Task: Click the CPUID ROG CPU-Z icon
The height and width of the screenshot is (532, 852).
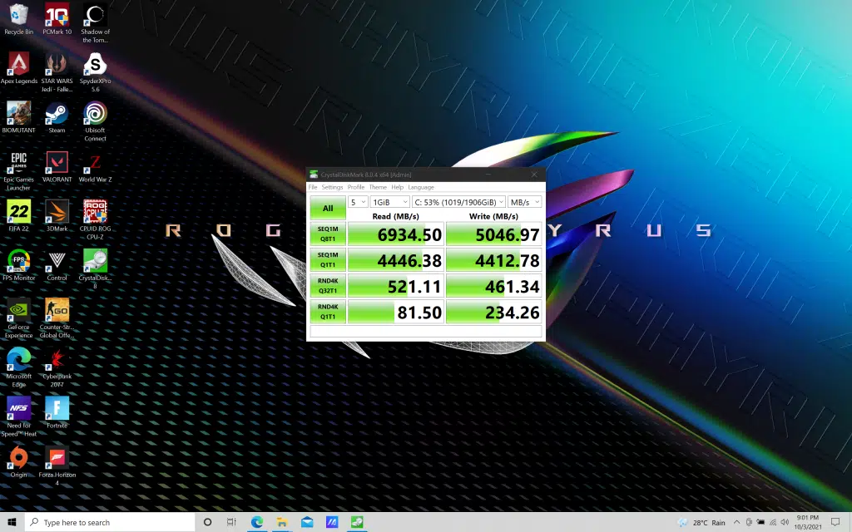Action: pos(95,220)
